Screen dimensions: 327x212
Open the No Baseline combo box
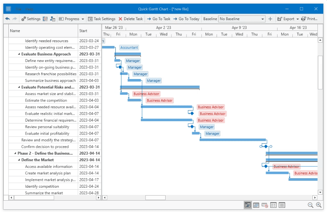point(242,19)
